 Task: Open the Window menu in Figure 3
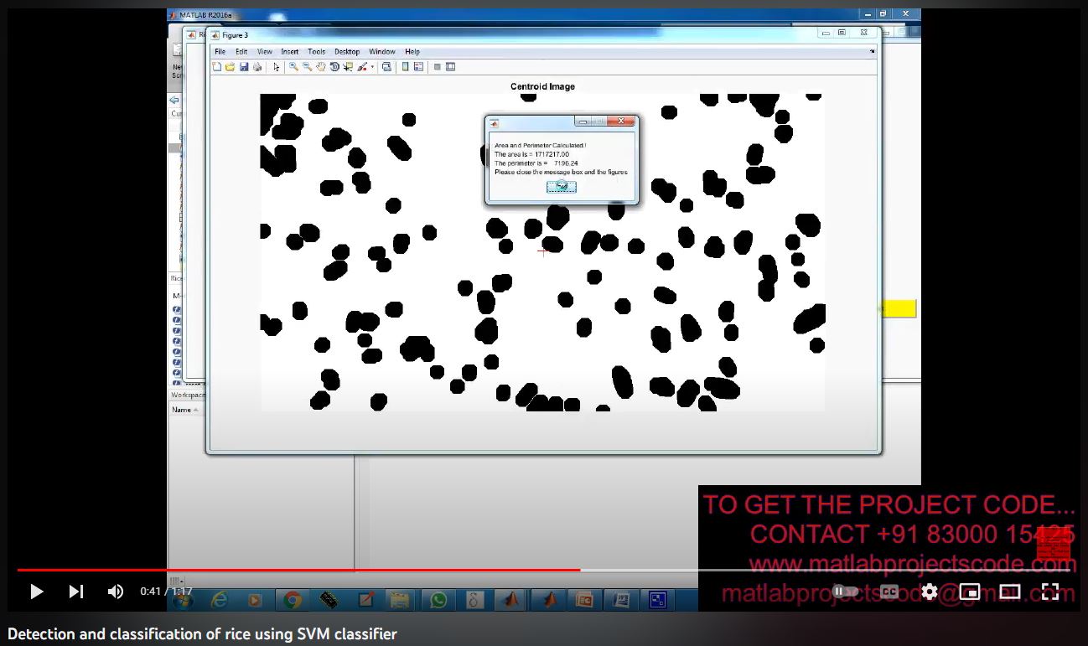pyautogui.click(x=382, y=52)
